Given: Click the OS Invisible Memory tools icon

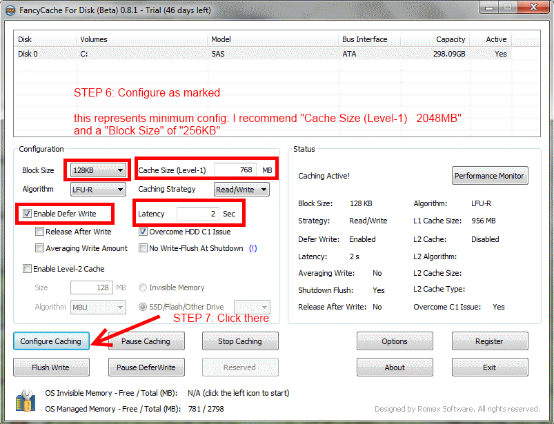Looking at the screenshot, I should point(26,401).
